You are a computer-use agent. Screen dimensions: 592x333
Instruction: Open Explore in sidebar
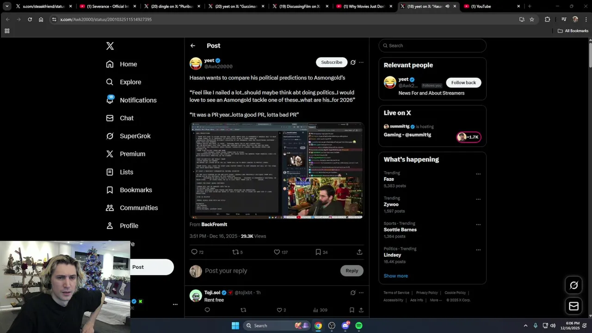[x=123, y=82]
